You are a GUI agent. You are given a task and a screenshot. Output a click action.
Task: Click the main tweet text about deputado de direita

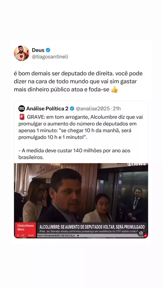[x=78, y=82]
